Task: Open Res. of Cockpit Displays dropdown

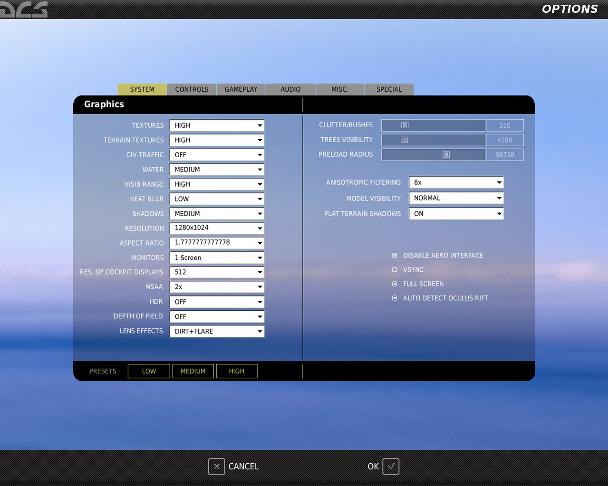Action: [217, 272]
